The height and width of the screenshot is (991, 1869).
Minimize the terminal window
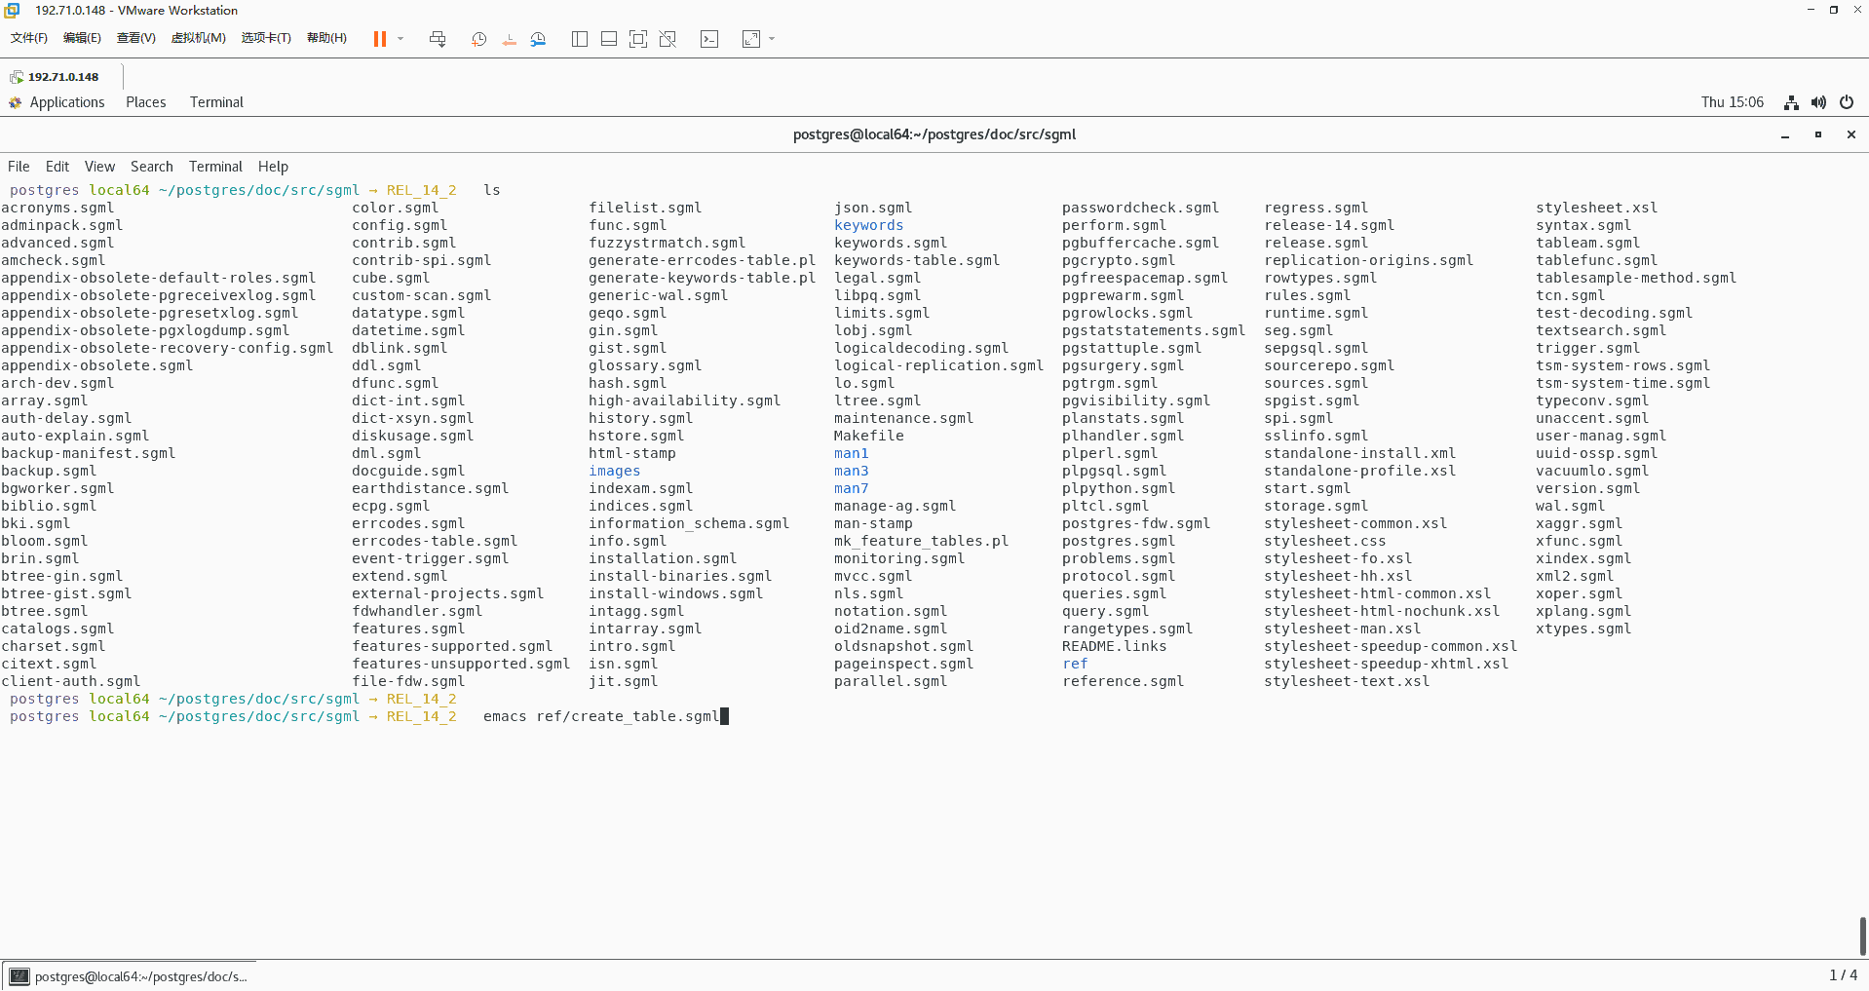pos(1785,134)
